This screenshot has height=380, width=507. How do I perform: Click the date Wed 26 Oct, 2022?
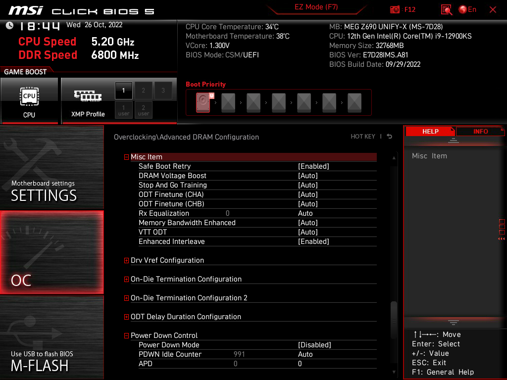[95, 25]
